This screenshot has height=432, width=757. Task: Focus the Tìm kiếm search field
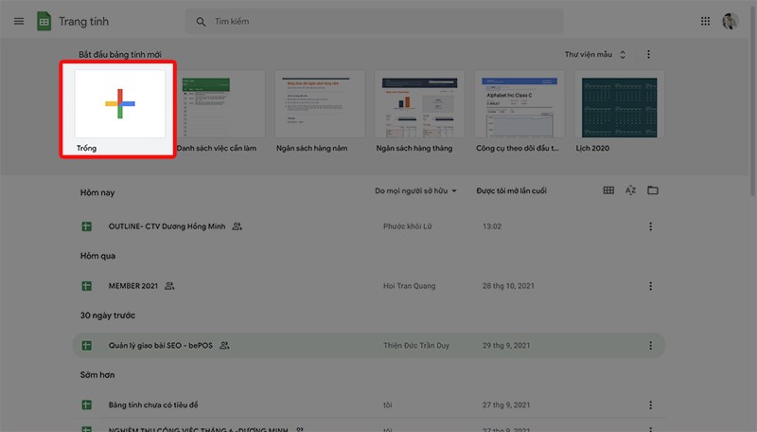[374, 21]
